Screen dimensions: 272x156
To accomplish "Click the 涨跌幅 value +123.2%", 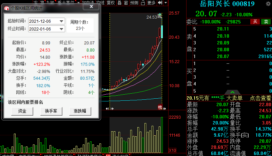I will point(42,64).
